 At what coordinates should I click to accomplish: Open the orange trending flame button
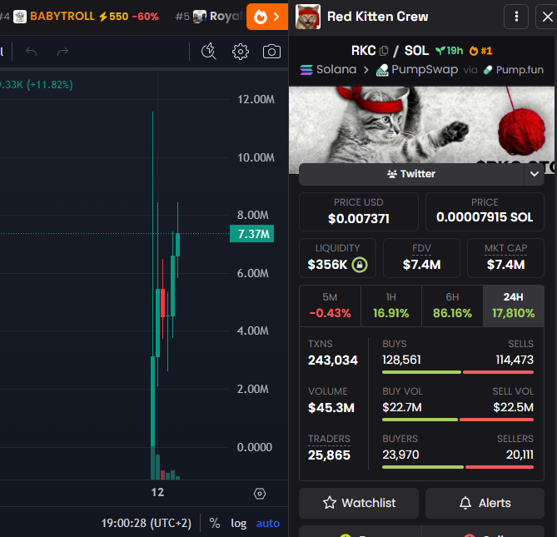tap(267, 17)
